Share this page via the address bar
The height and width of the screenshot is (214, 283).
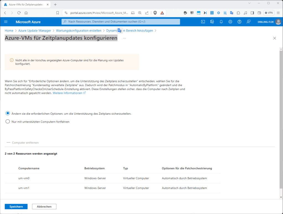(147, 13)
